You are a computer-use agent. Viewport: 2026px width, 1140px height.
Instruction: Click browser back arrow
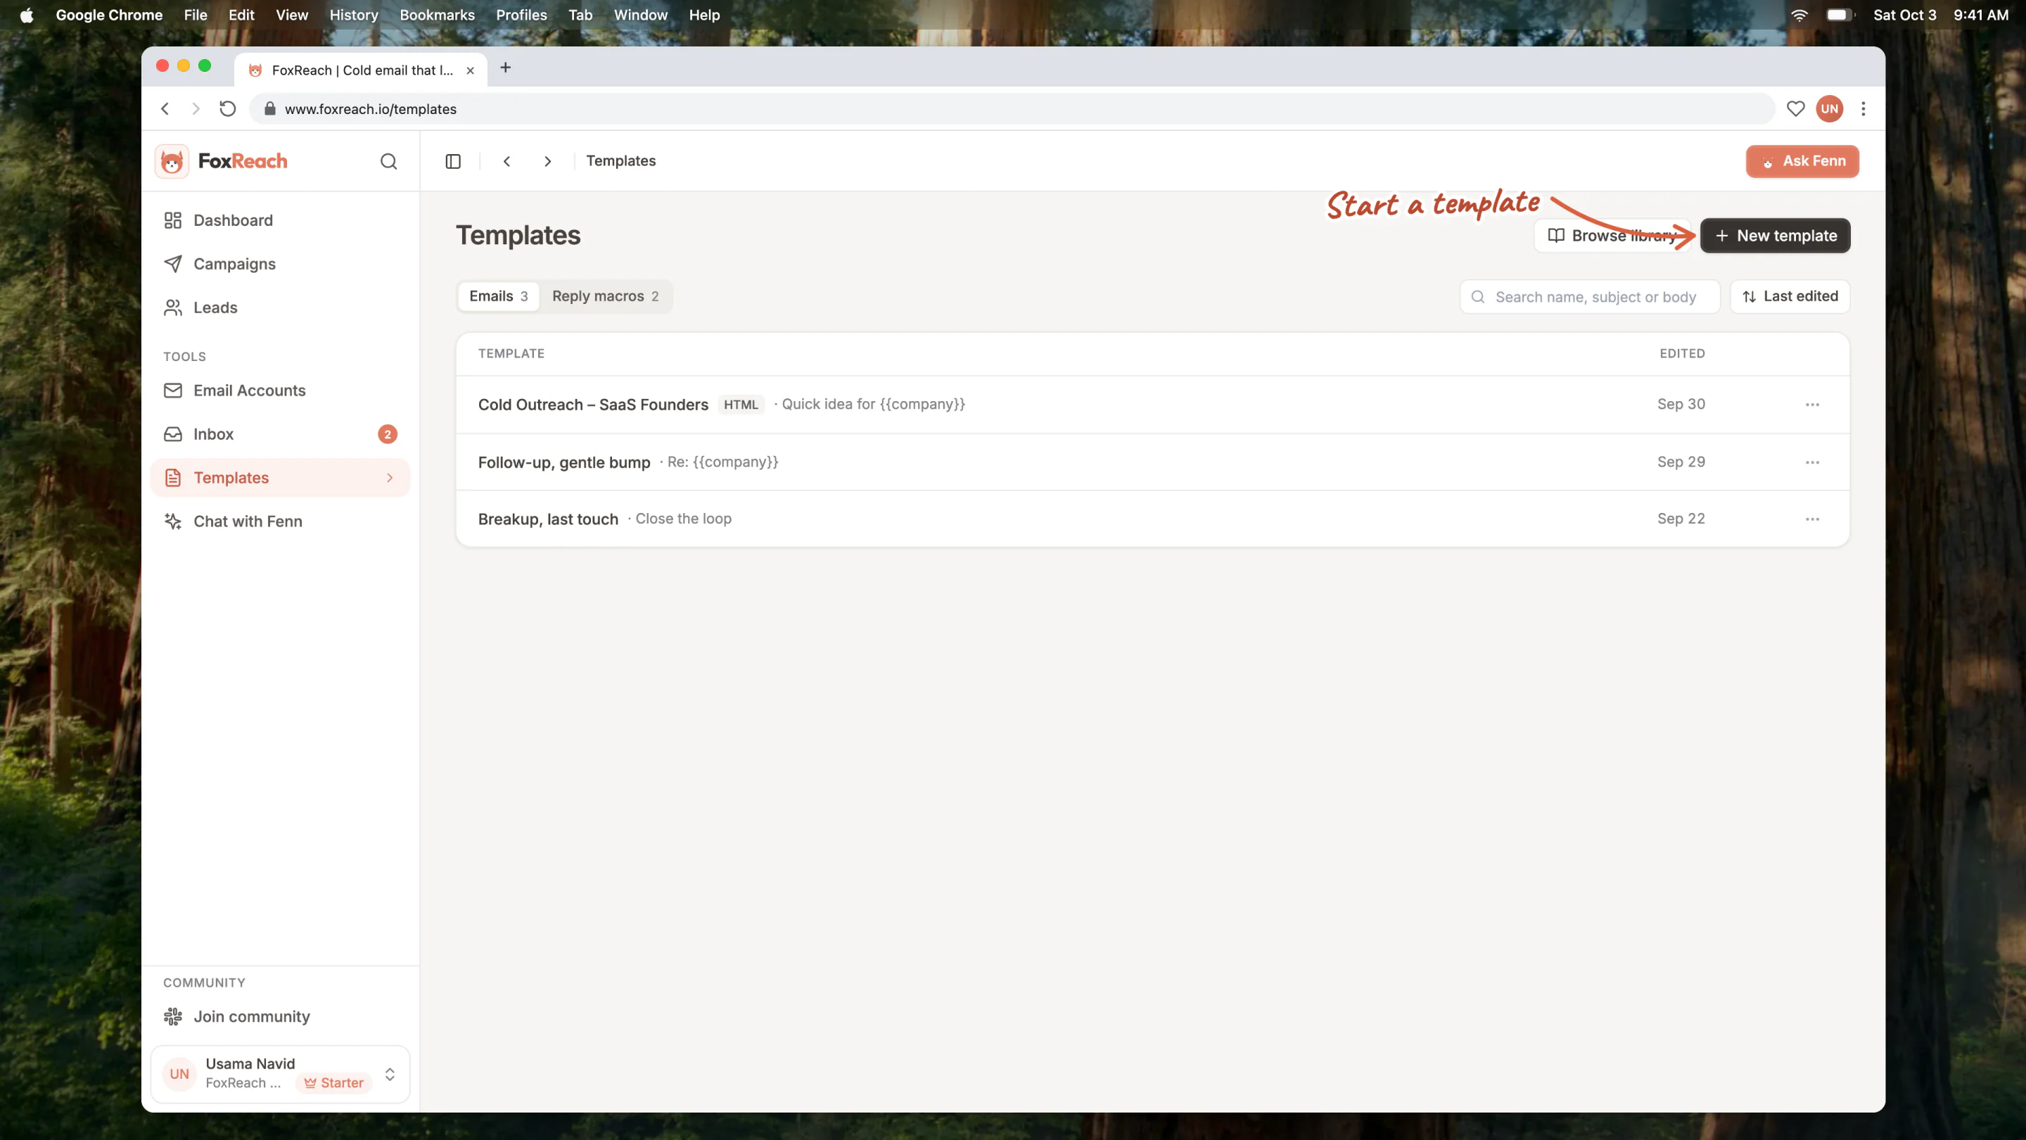click(165, 109)
